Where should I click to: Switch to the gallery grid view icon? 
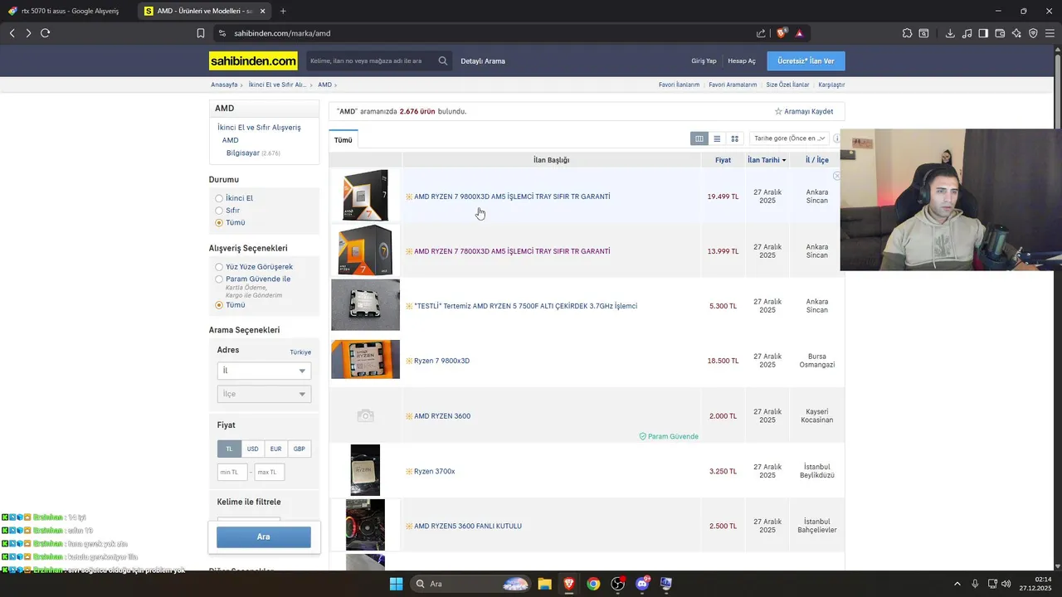click(x=734, y=138)
